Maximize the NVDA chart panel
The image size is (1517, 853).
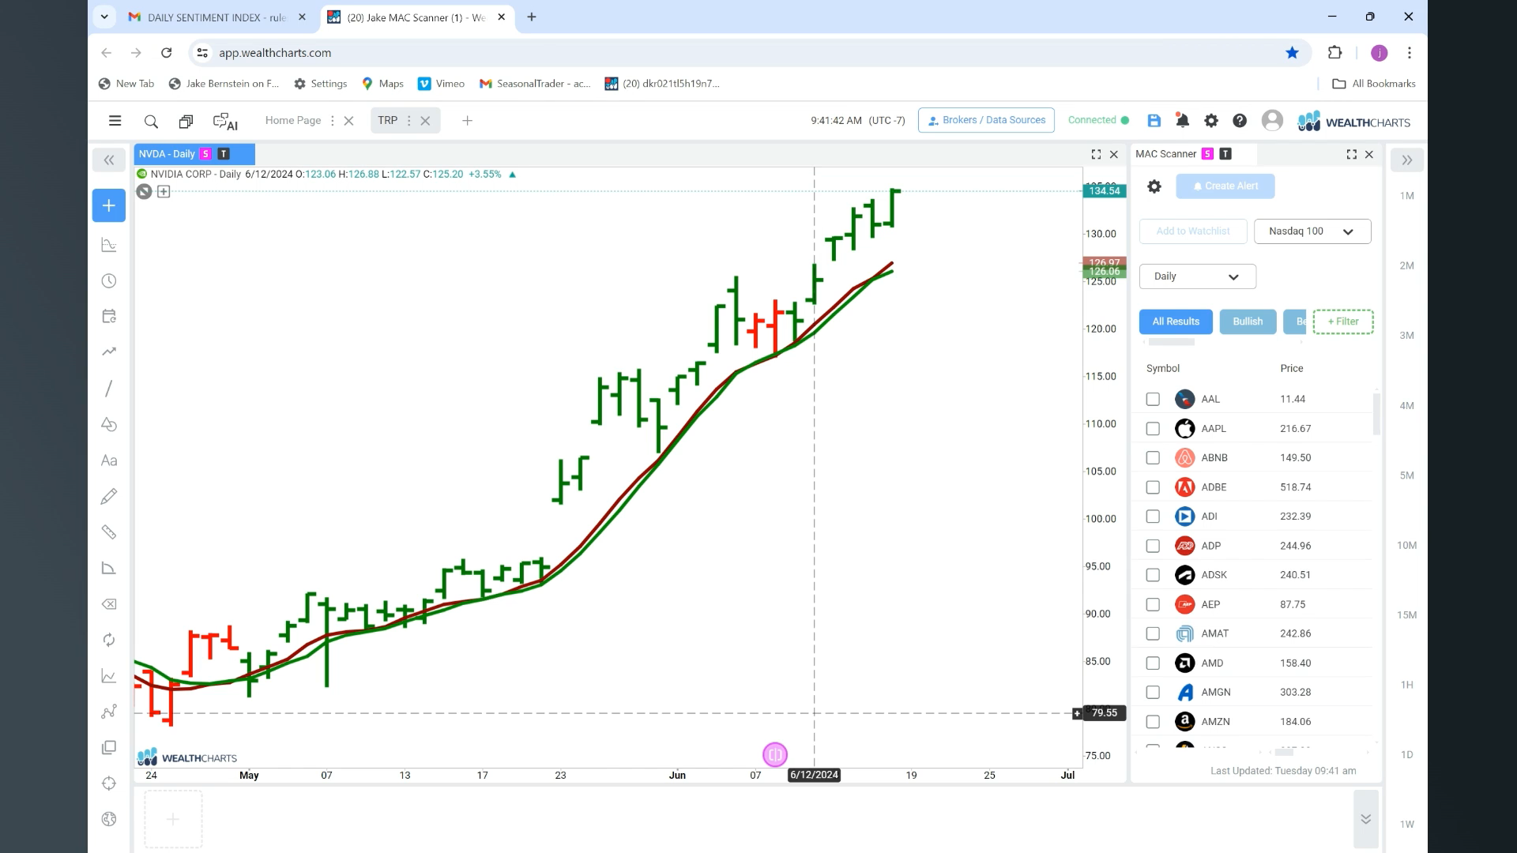point(1096,155)
